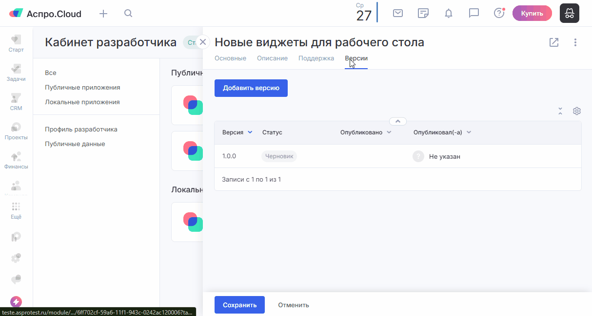Image resolution: width=592 pixels, height=316 pixels.
Task: Open the Аспро.Cloud home logo
Action: 45,14
